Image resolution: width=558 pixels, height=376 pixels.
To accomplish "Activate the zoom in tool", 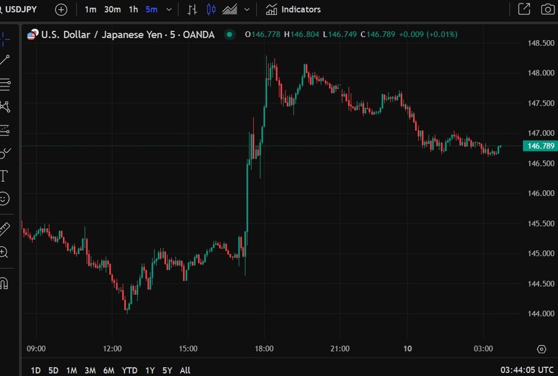I will 5,252.
